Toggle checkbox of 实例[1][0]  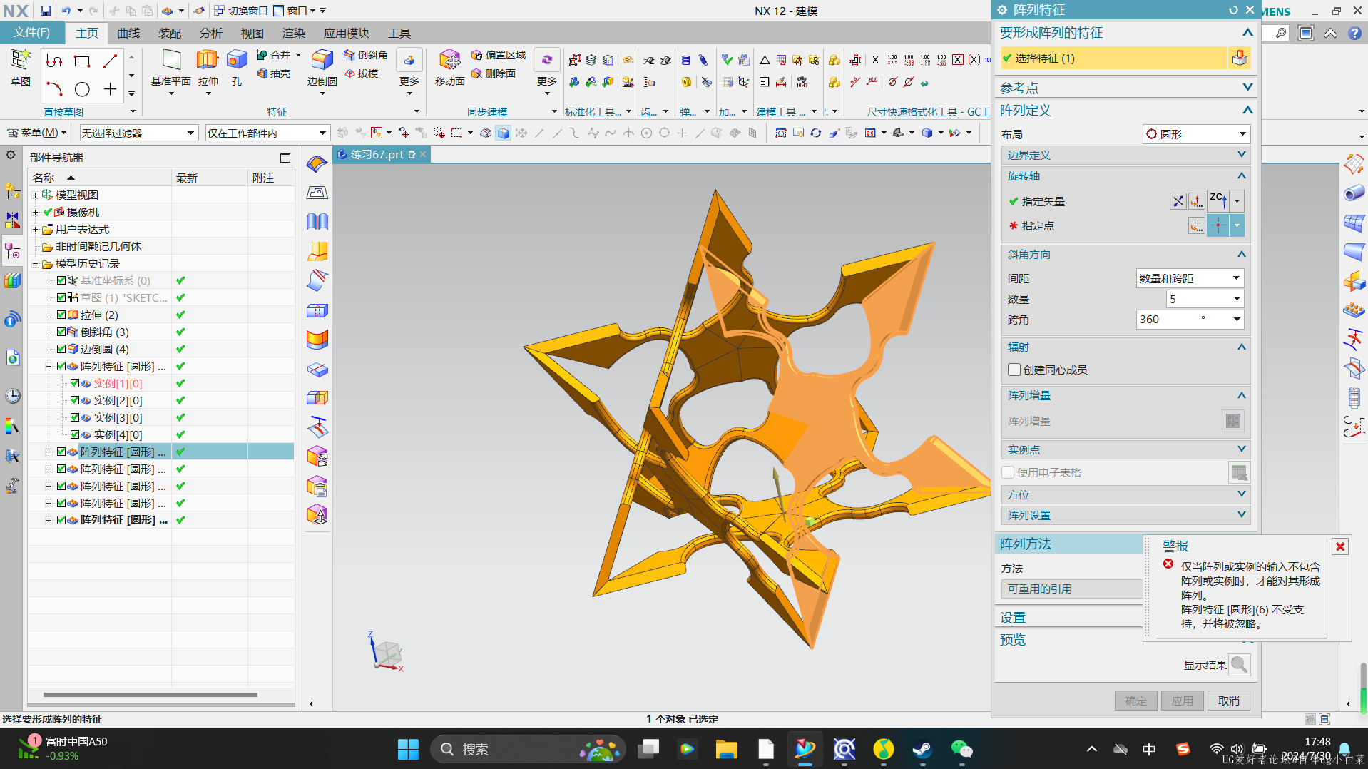coord(75,383)
